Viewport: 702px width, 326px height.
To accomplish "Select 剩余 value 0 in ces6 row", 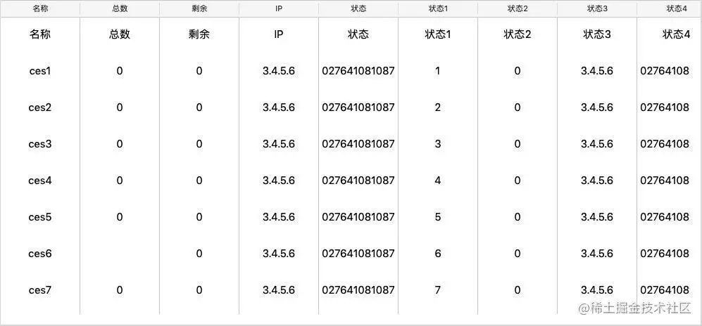I will [199, 254].
